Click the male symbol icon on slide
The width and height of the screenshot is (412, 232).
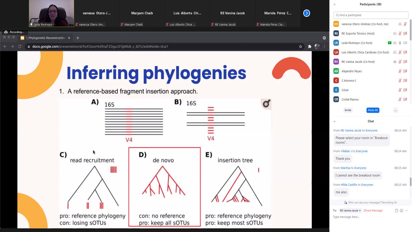(x=266, y=104)
